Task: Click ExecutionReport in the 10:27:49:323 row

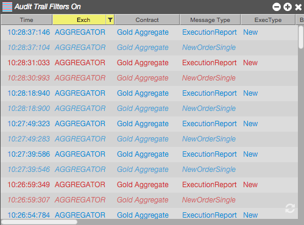Action: click(210, 124)
